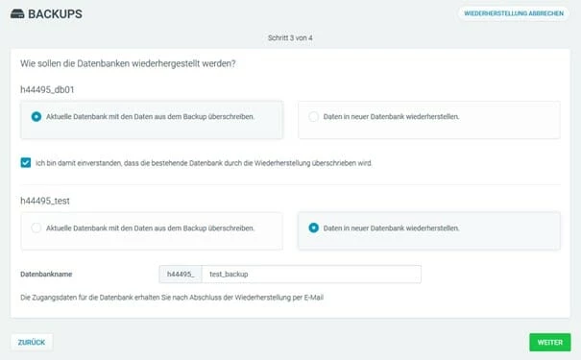
Task: Click the h44495_ database name prefix
Action: (x=181, y=274)
